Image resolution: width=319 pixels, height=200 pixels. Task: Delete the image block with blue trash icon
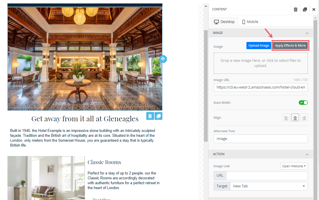click(150, 116)
